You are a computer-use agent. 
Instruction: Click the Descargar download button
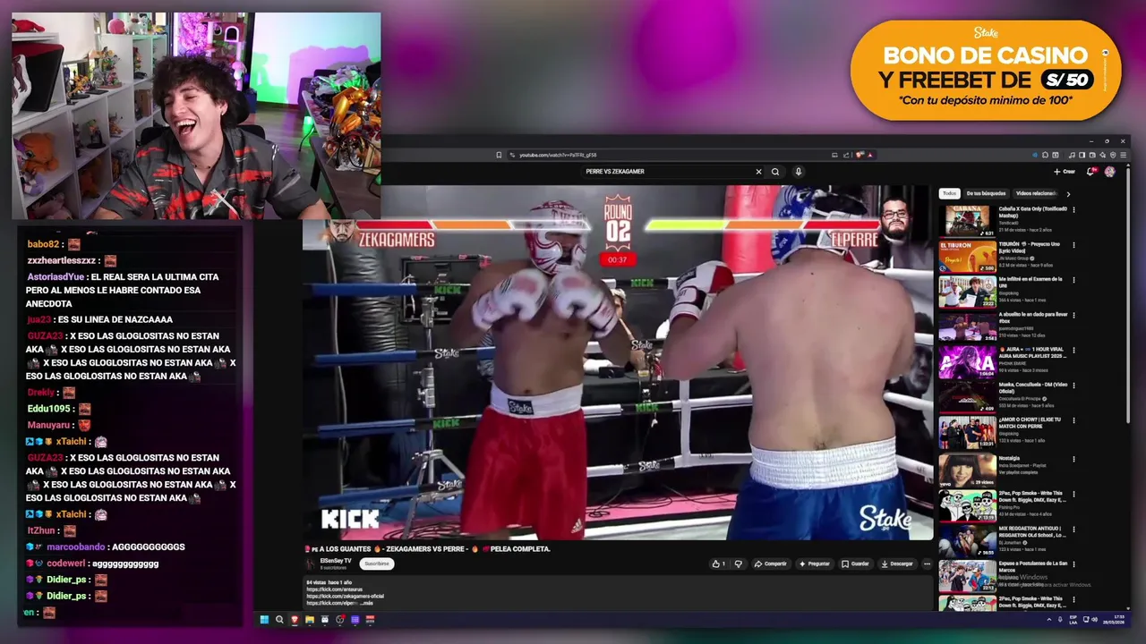pyautogui.click(x=897, y=564)
